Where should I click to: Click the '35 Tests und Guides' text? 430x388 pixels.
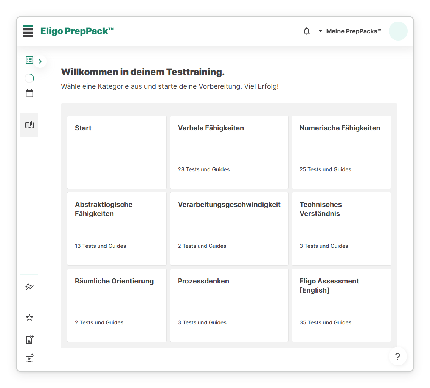pyautogui.click(x=325, y=322)
